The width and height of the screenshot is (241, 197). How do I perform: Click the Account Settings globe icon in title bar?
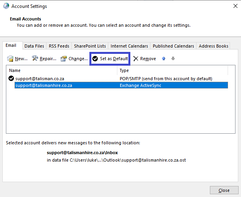(x=6, y=6)
